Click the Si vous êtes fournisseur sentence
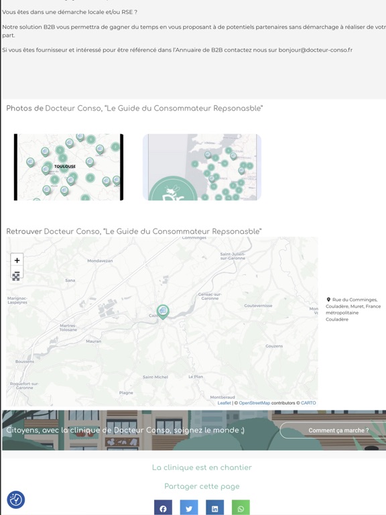 [177, 50]
